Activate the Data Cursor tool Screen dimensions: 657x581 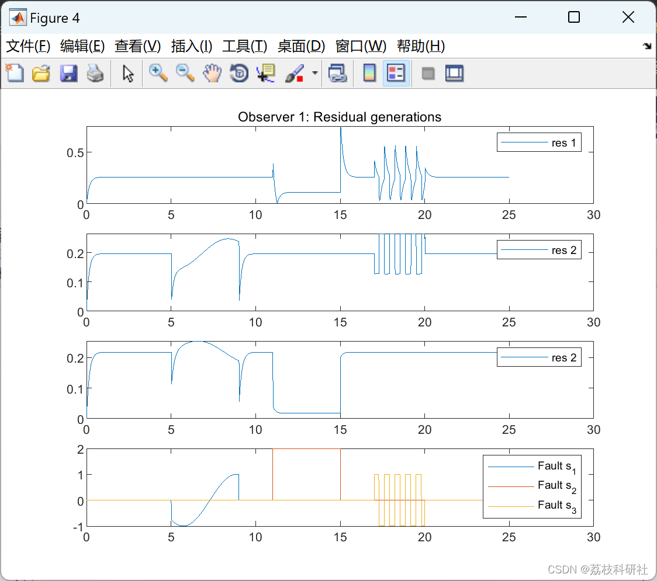click(265, 73)
